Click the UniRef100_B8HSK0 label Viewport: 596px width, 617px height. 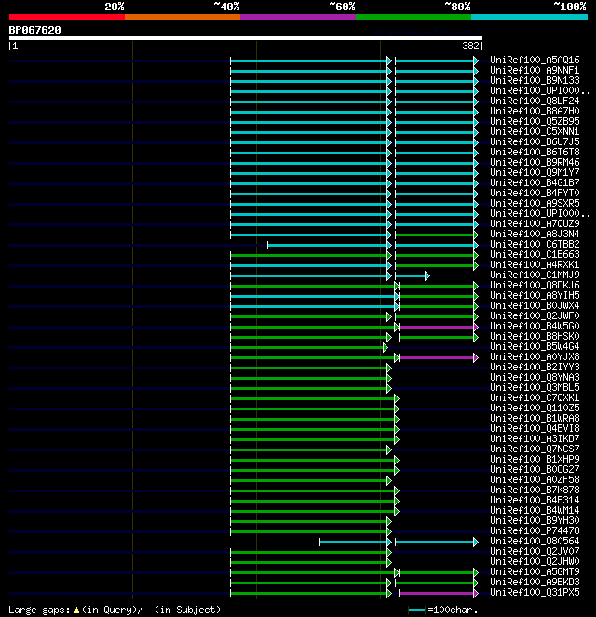(535, 336)
